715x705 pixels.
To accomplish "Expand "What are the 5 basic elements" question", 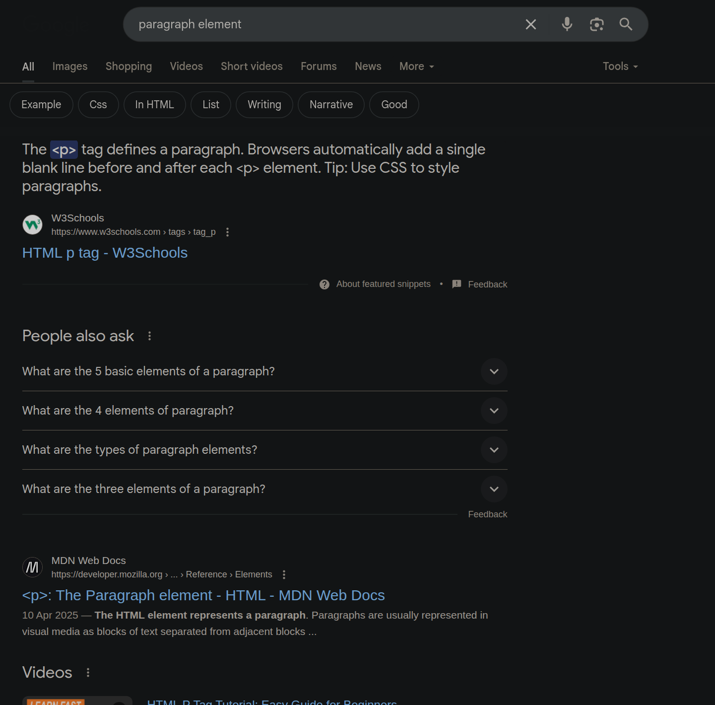I will (x=494, y=371).
